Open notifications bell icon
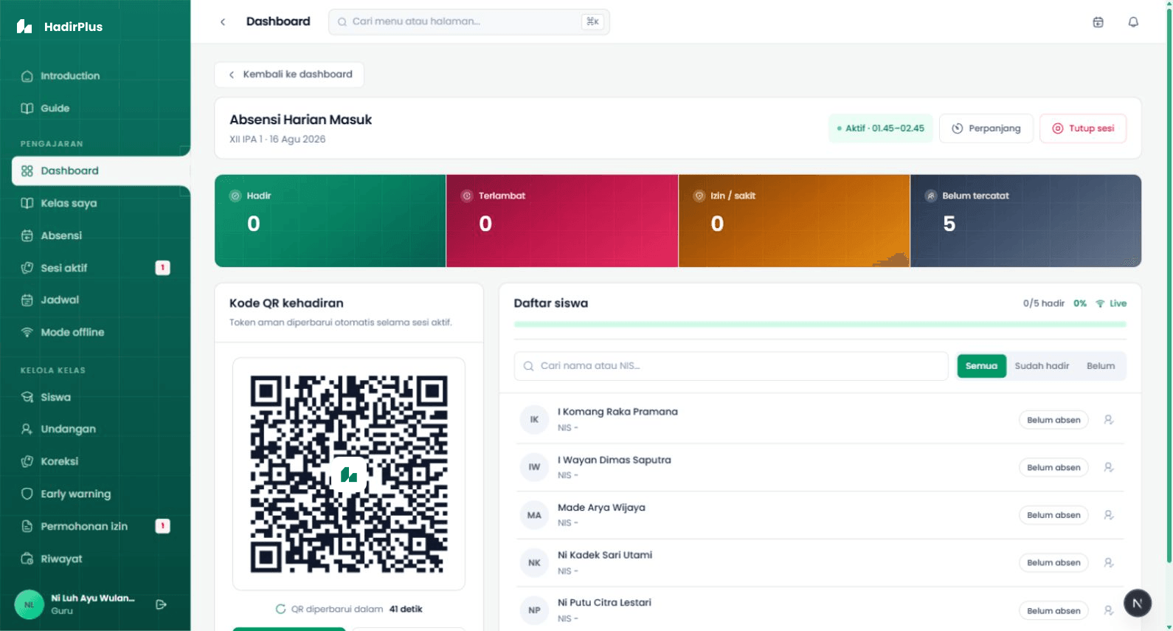This screenshot has height=631, width=1173. [1133, 22]
